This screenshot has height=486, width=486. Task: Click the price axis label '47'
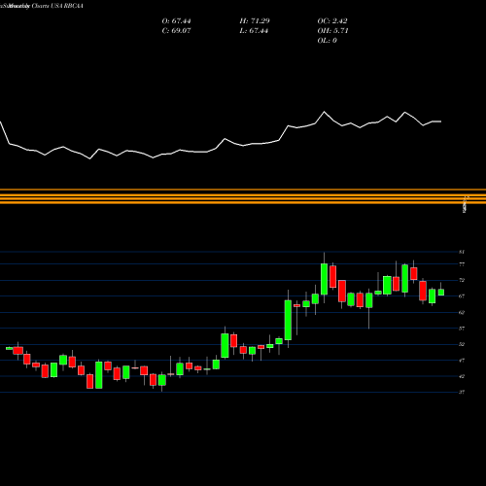(462, 361)
